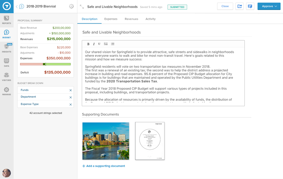283x179 pixels.
Task: Click the revenue Adjustments + $150,000,000 value
Action: click(x=60, y=33)
